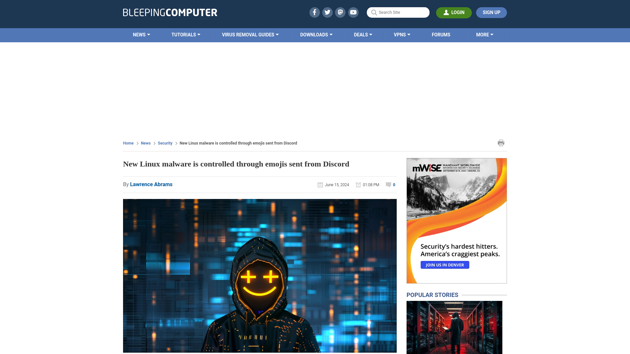
Task: Click the BleepingComputer Twitter icon
Action: pyautogui.click(x=327, y=12)
